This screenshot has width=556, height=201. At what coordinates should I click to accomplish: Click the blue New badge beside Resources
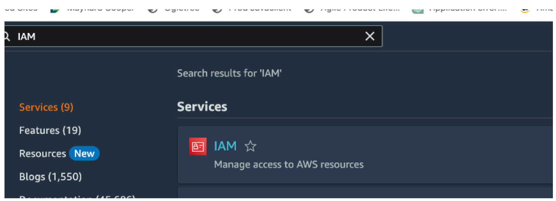84,153
